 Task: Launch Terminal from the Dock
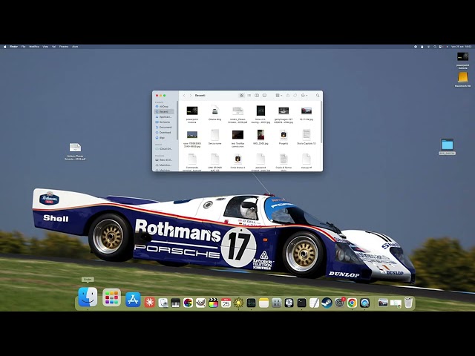tap(301, 303)
